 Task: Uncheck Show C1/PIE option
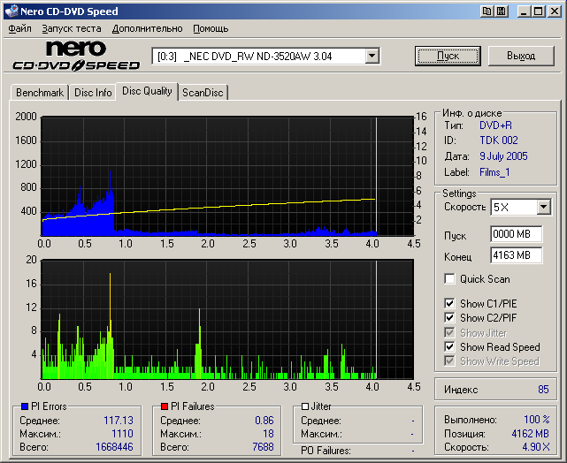pyautogui.click(x=450, y=304)
